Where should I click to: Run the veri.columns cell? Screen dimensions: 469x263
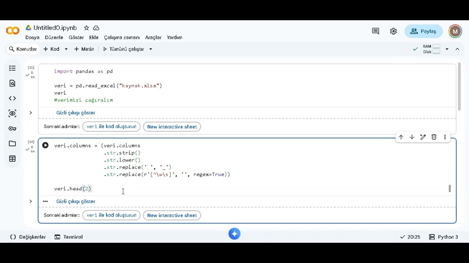45,145
